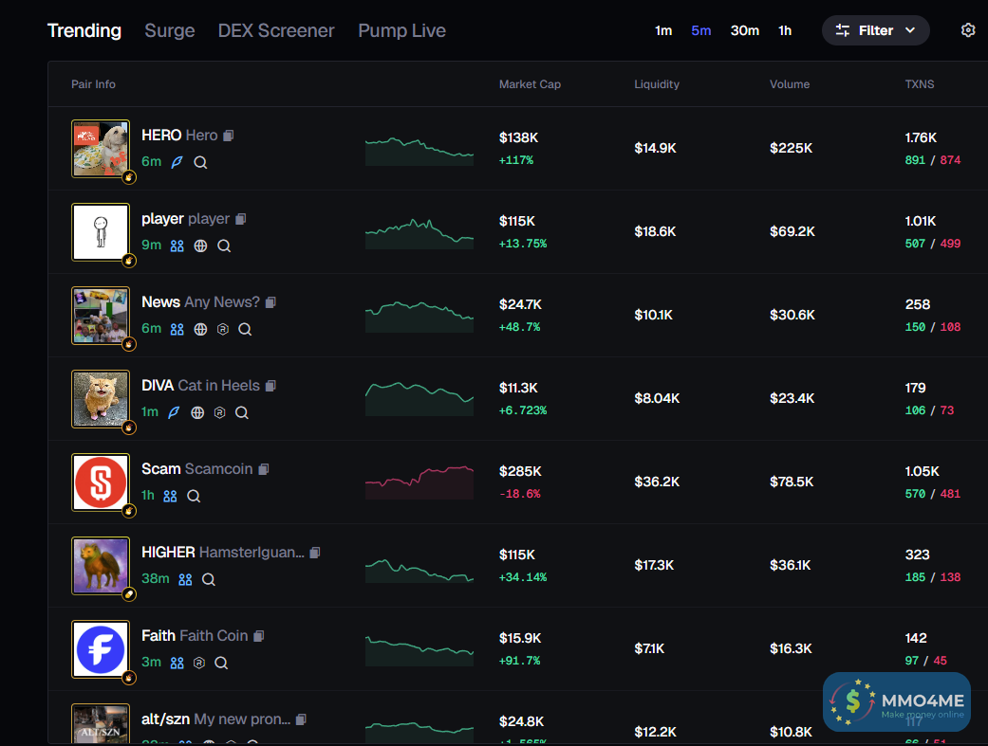Sort by the Market Cap column header
The width and height of the screenshot is (988, 746).
[530, 84]
